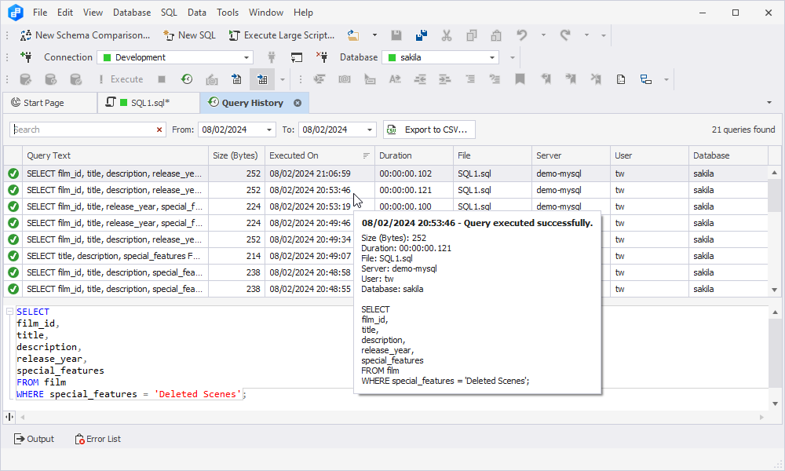Image resolution: width=785 pixels, height=471 pixels.
Task: Click the Undo arrow icon
Action: coord(522,35)
